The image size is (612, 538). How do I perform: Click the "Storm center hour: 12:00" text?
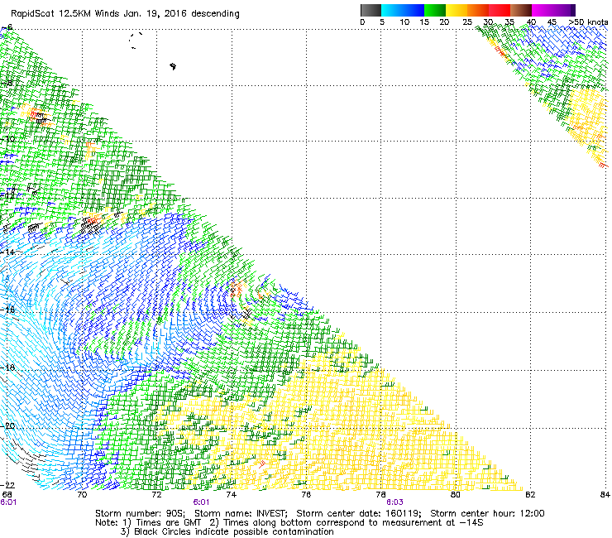click(x=487, y=513)
